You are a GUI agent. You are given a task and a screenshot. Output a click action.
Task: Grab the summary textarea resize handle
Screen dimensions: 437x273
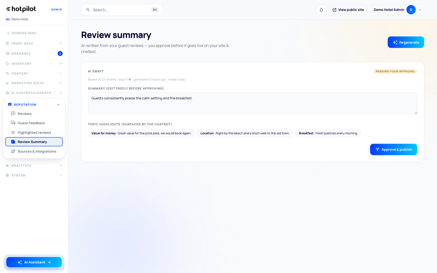click(x=416, y=112)
